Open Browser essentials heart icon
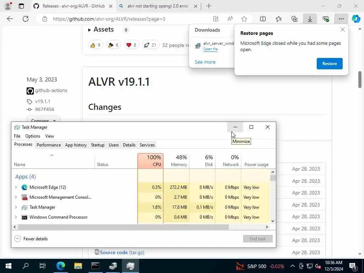 [x=326, y=19]
